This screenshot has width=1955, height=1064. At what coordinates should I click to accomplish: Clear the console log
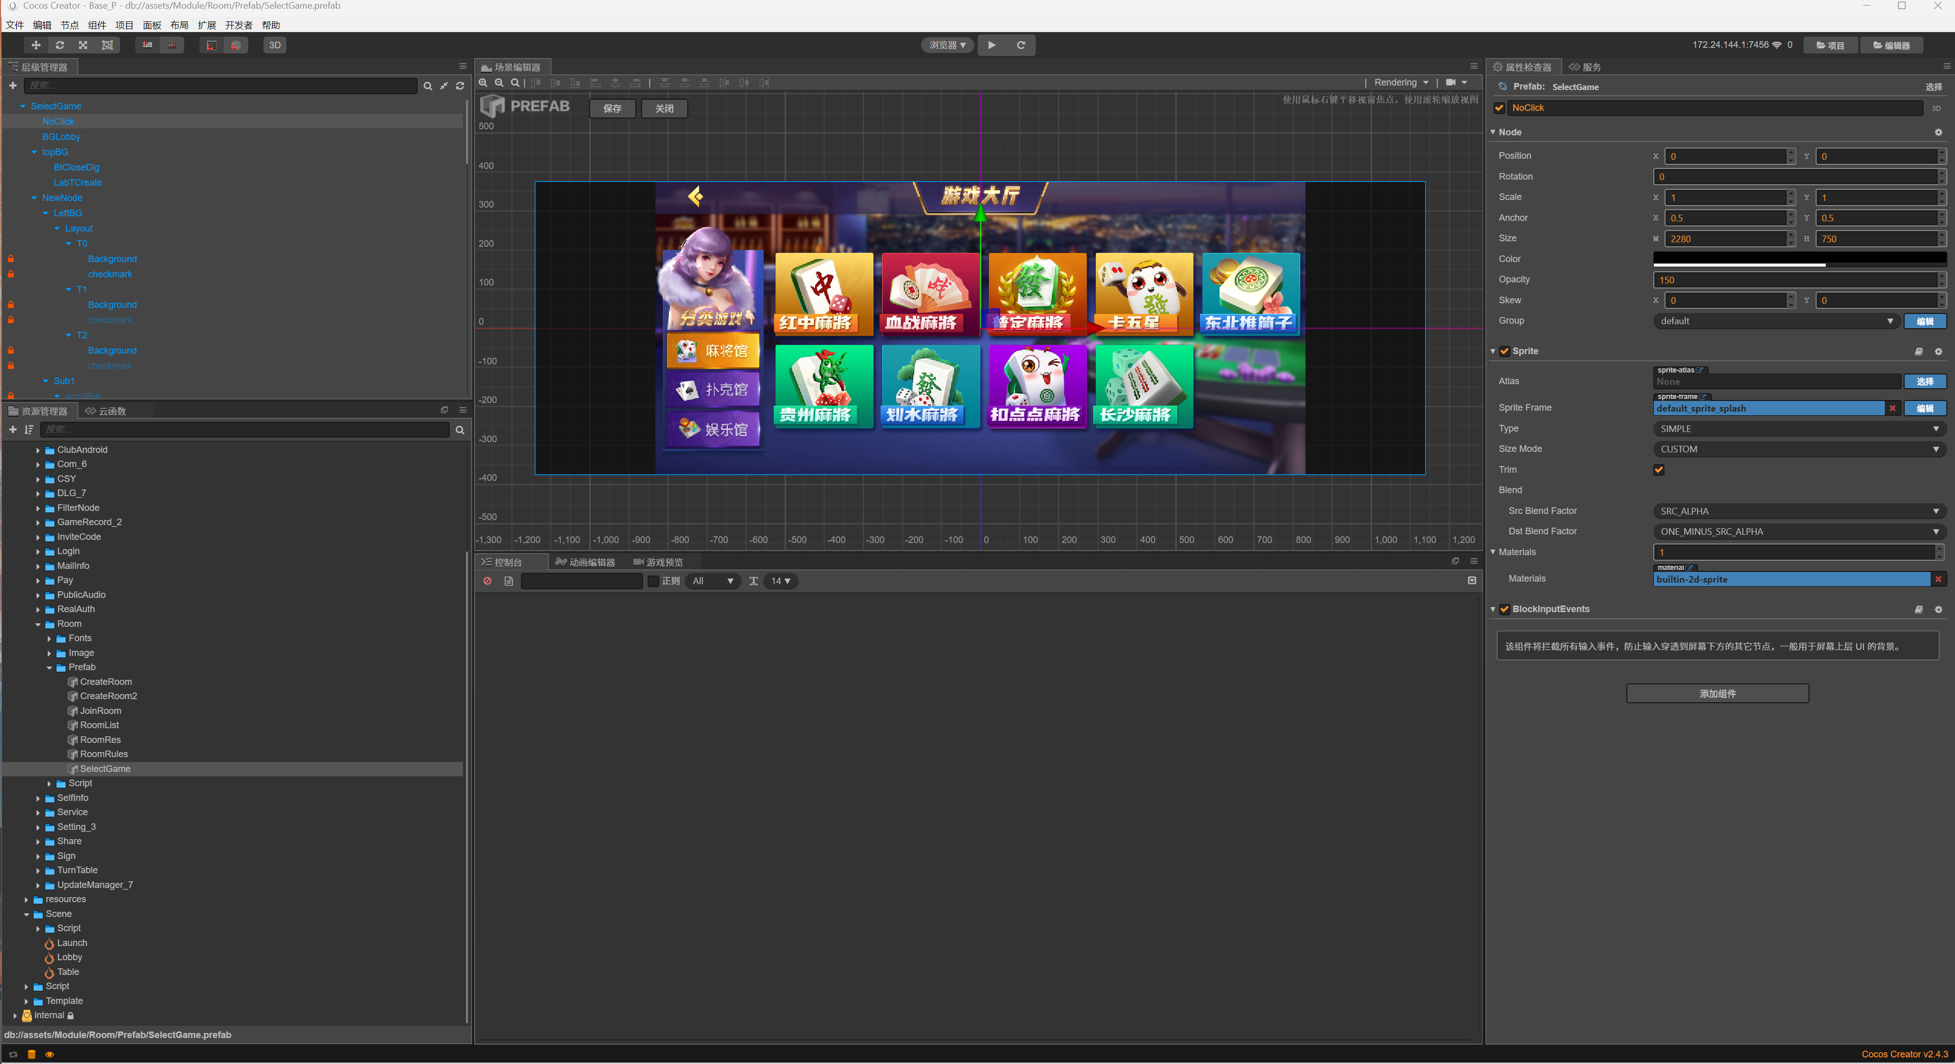[x=487, y=581]
